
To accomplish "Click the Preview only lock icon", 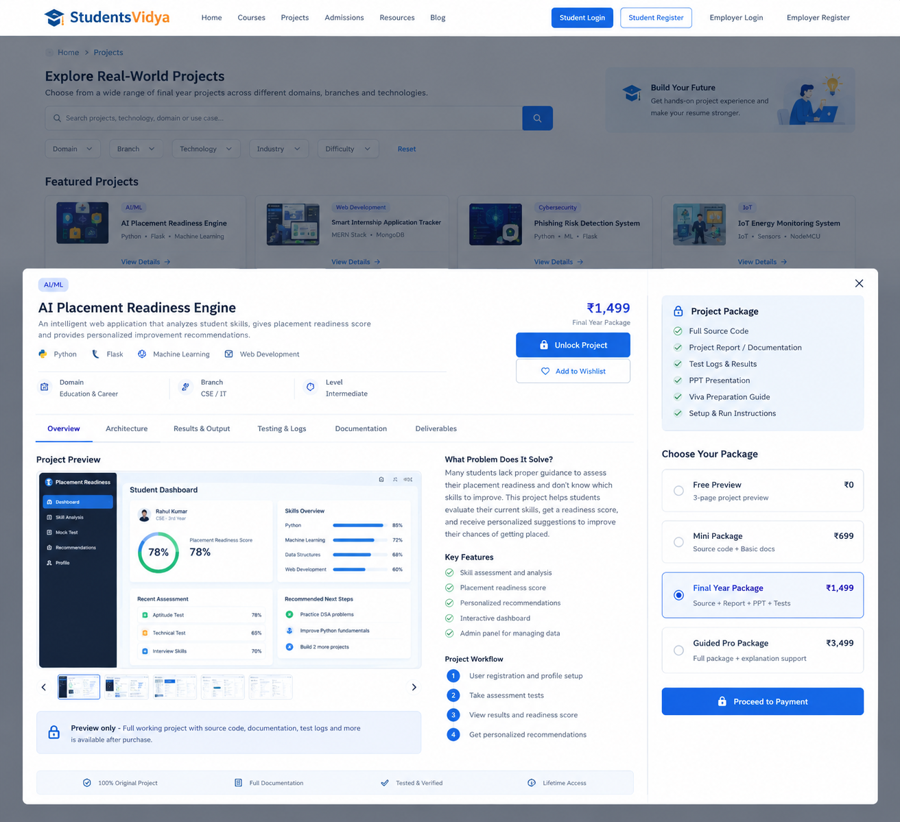I will coord(54,733).
